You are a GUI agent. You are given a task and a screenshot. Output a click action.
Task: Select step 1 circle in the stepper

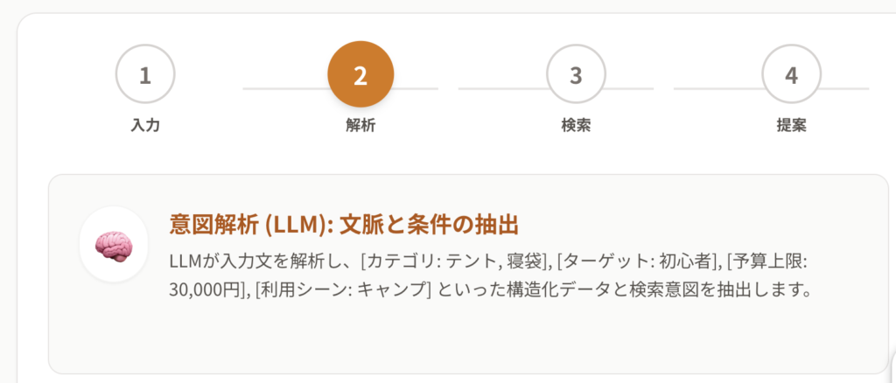click(x=145, y=74)
